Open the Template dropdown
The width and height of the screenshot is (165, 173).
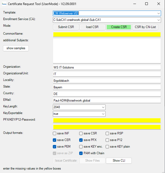158,13
